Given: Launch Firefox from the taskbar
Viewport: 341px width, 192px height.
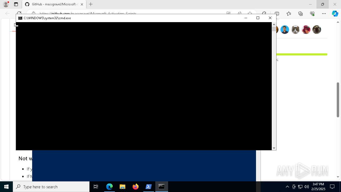Looking at the screenshot, I should tap(136, 187).
